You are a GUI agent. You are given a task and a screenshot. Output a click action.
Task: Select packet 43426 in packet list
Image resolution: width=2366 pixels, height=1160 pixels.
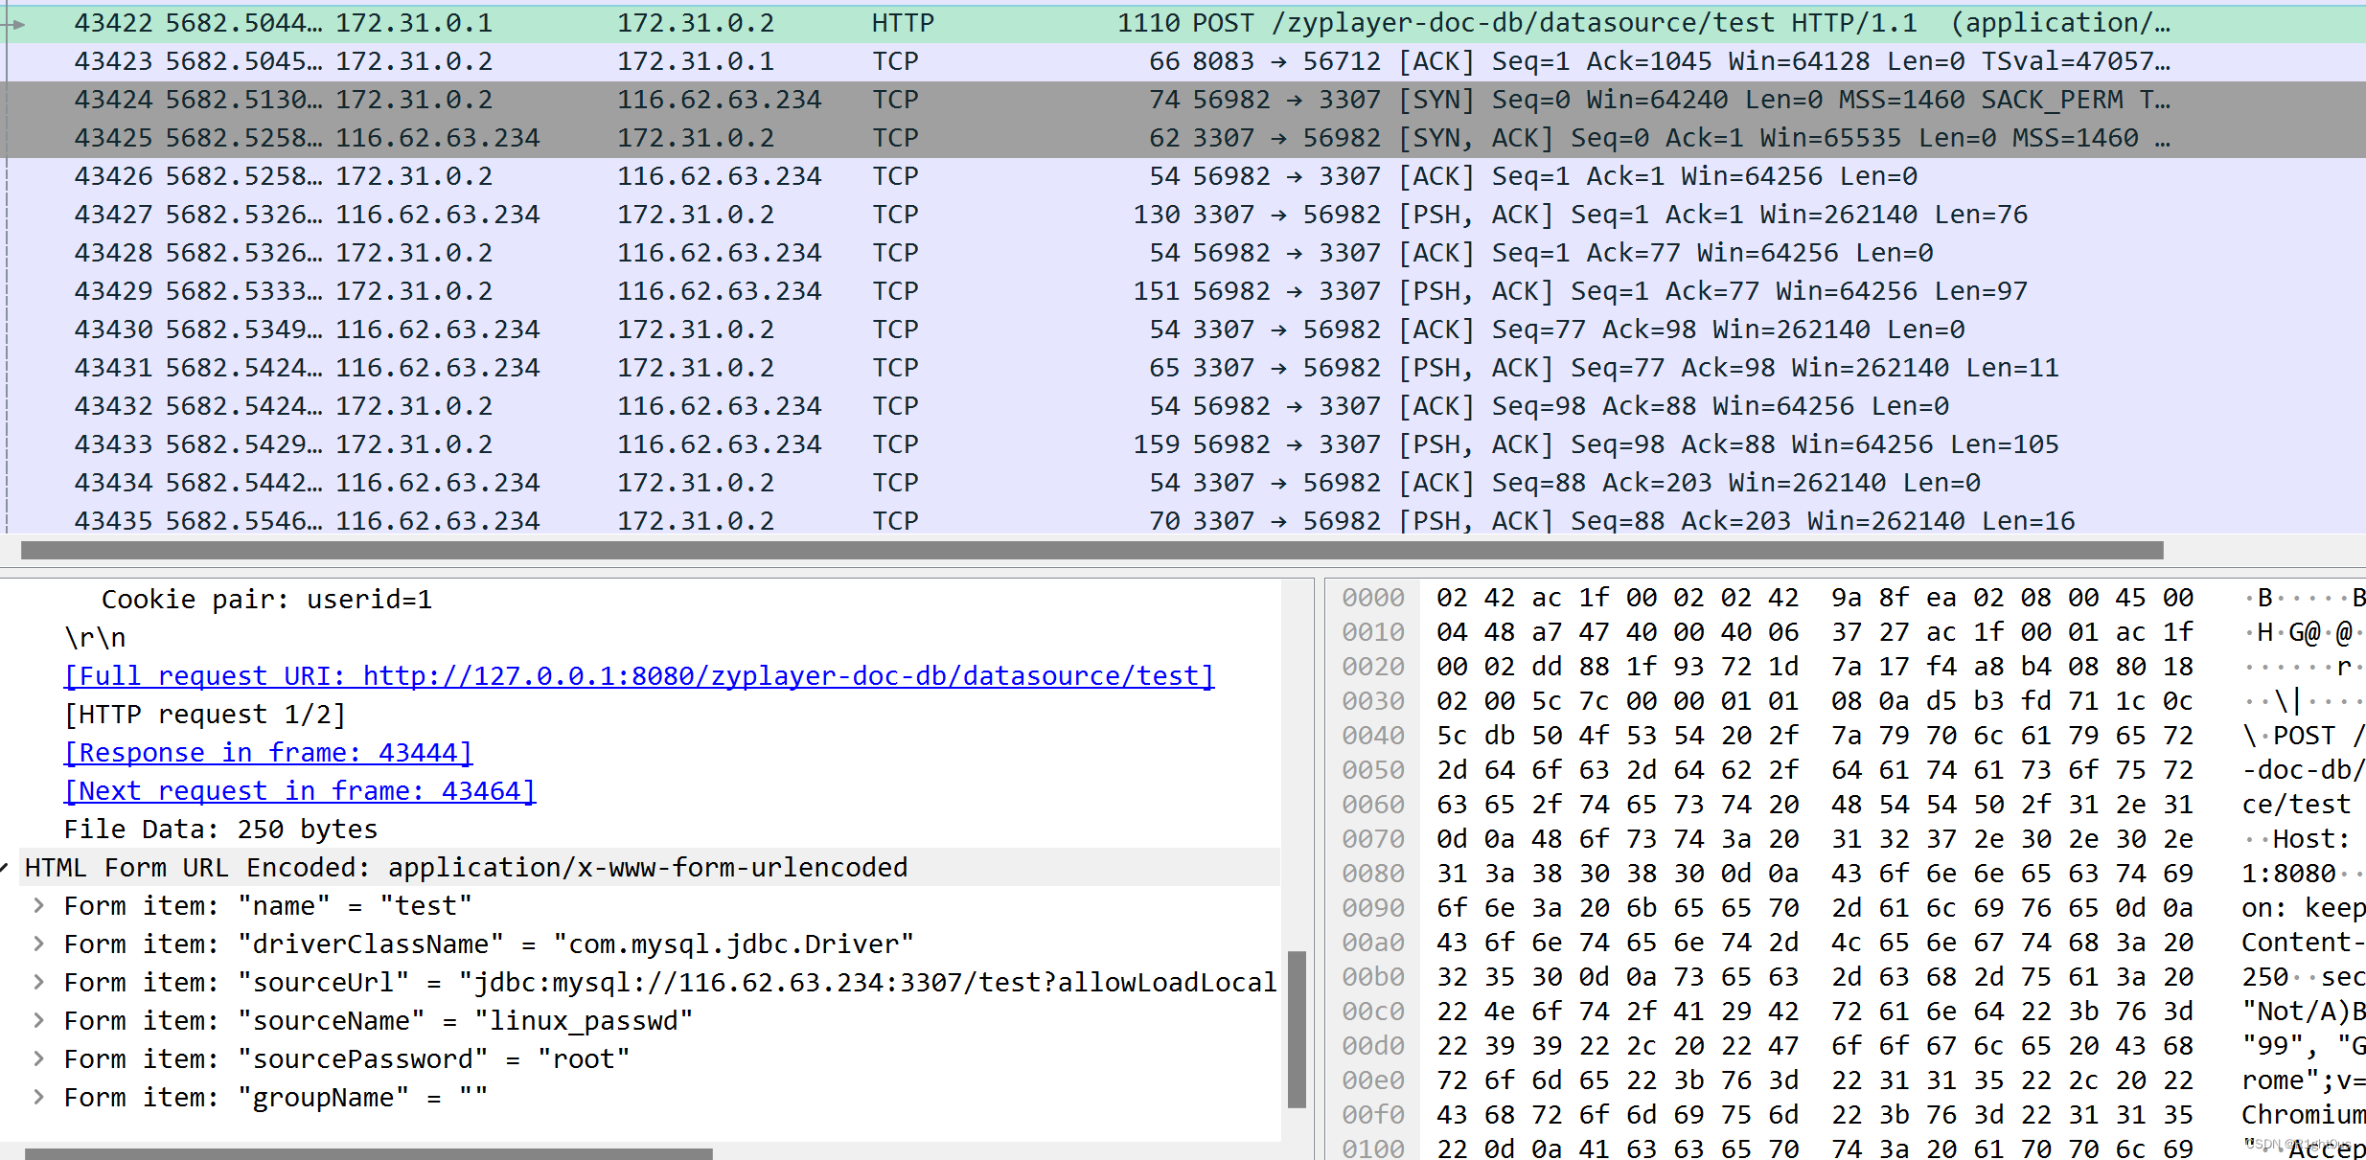[1183, 176]
